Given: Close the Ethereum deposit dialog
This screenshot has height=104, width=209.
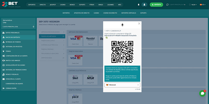Looking at the screenshot, I should point(139,23).
